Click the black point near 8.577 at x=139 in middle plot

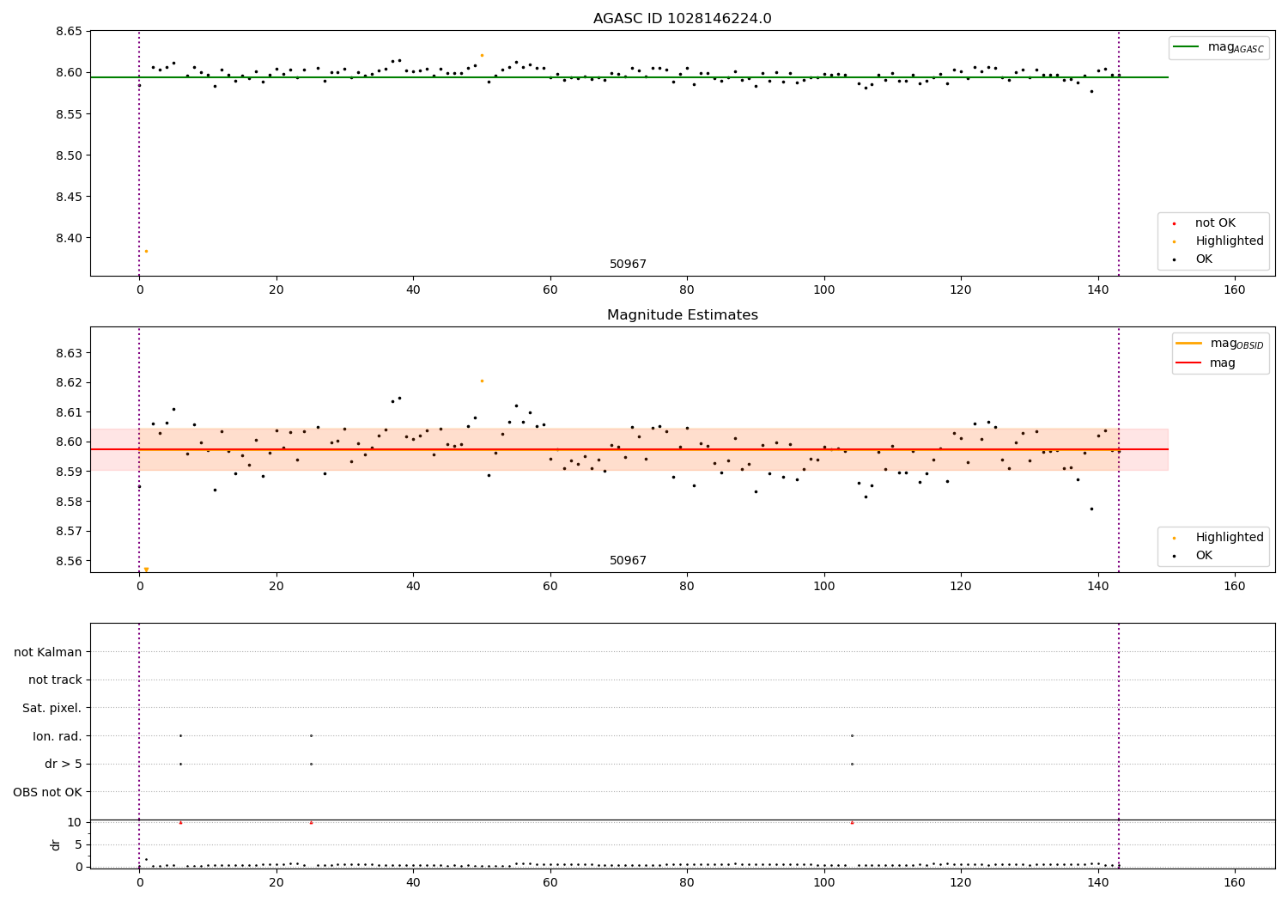click(x=1091, y=509)
